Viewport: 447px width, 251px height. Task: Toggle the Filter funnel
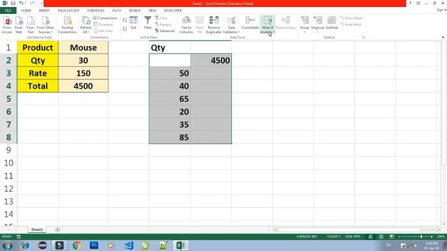[x=147, y=23]
